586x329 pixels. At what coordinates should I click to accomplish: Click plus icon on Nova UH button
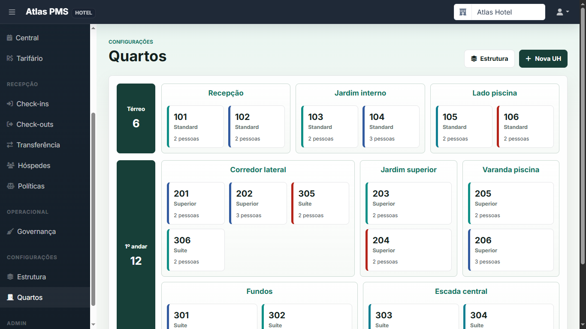click(x=529, y=59)
